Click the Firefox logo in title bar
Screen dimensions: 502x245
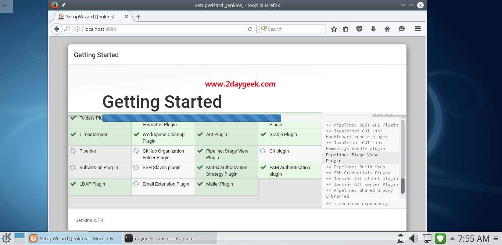(x=54, y=5)
